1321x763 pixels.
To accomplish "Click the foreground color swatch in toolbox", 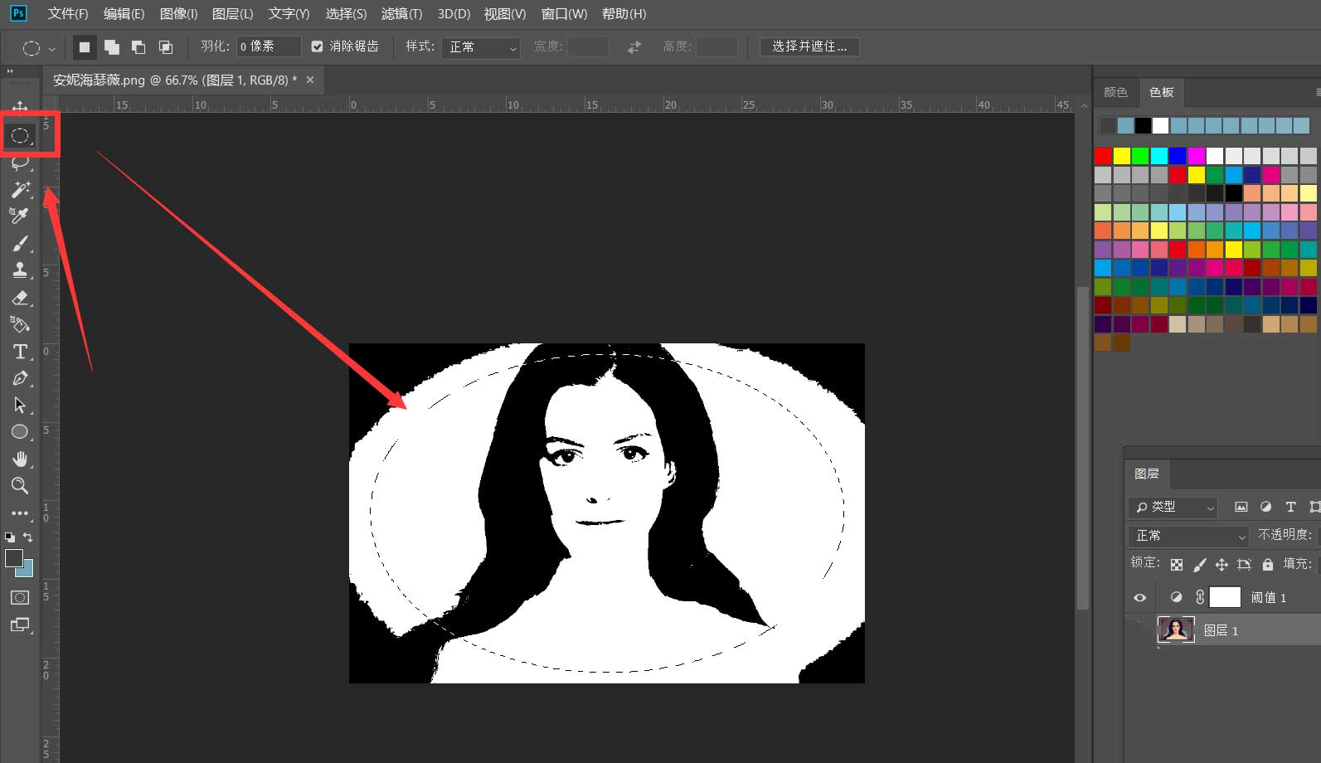I will [x=14, y=558].
